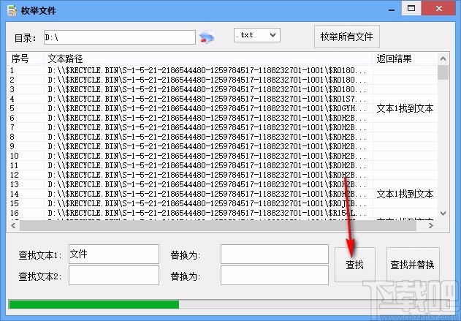Select row 6 in file list
This screenshot has width=461, height=321.
pyautogui.click(x=222, y=118)
